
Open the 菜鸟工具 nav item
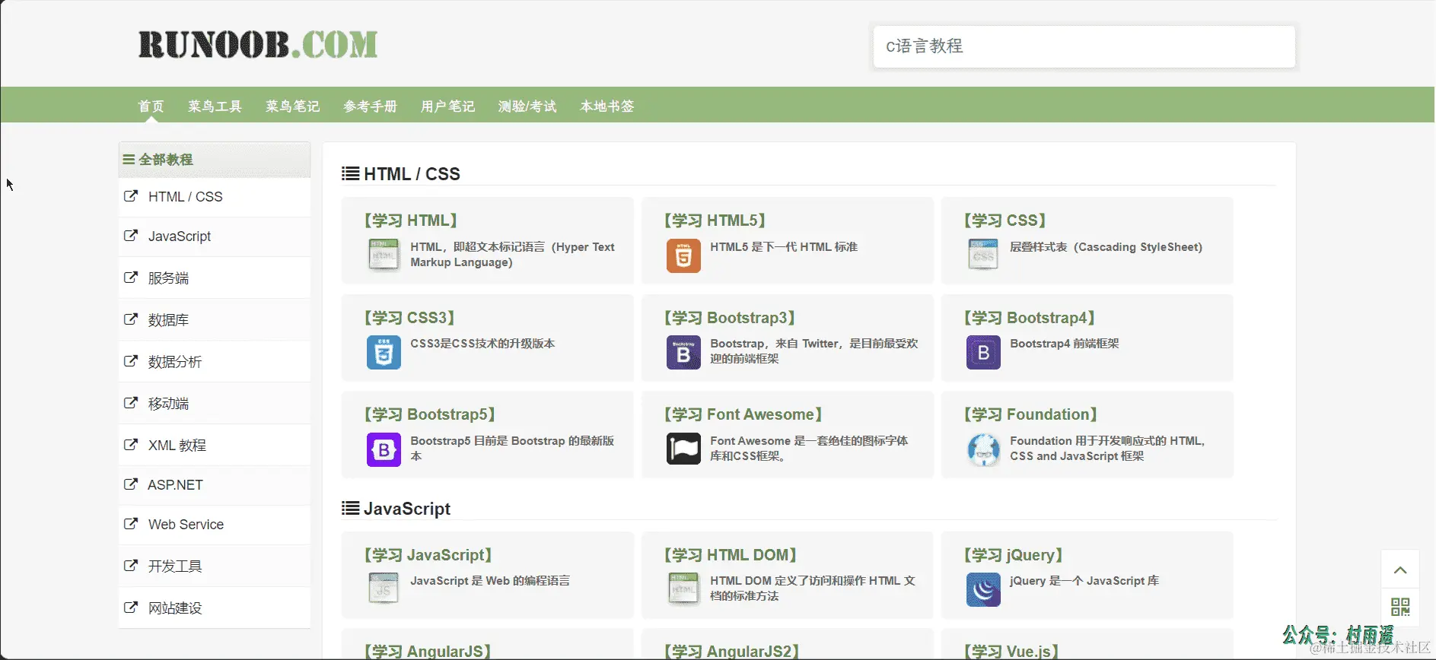point(215,106)
